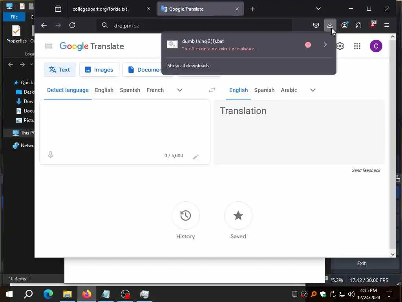The height and width of the screenshot is (302, 402).
Task: Start voice input with microphone
Action: [x=51, y=155]
